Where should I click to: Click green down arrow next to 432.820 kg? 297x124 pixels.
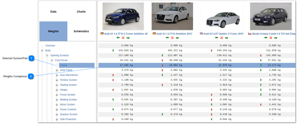click(x=113, y=51)
